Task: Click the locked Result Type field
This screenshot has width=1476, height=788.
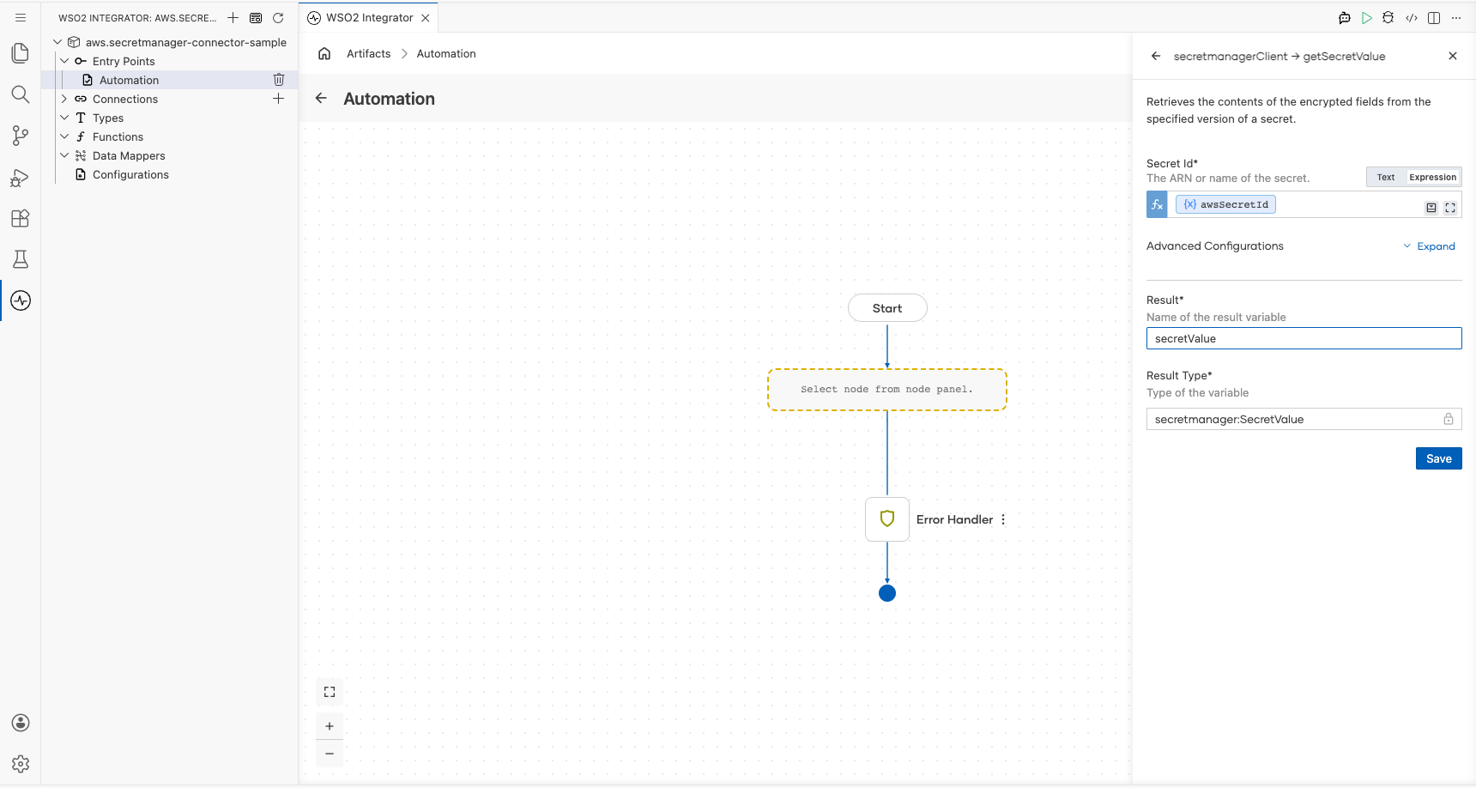Action: [1304, 419]
